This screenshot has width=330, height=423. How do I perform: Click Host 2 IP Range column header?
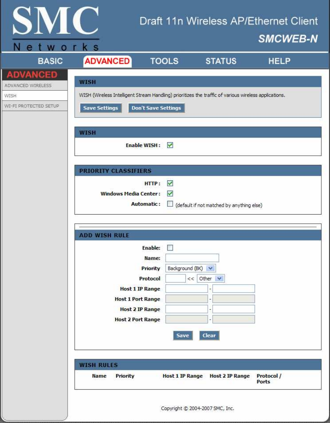[x=229, y=376]
